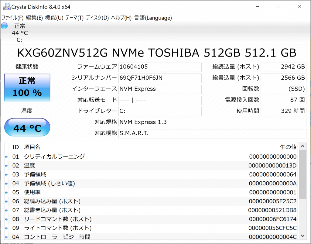The image size is (311, 244).
Task: Click the standard field NVM Express 1.3
Action: (x=213, y=122)
